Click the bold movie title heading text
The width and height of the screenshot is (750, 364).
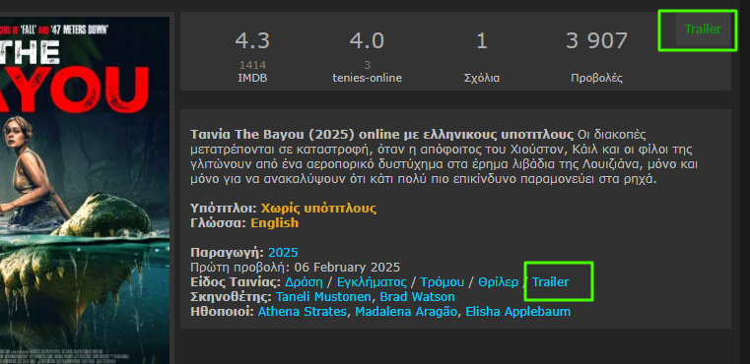pos(381,134)
